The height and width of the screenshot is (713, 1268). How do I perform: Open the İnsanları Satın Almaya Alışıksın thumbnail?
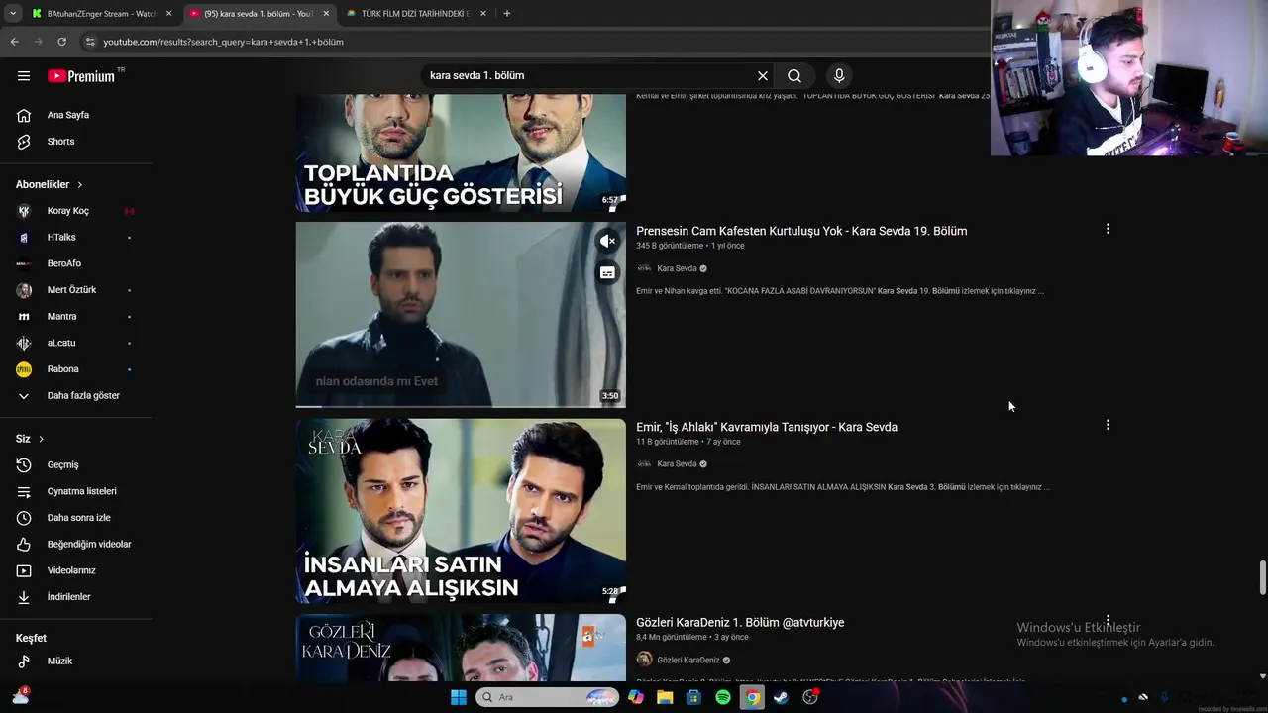(461, 510)
